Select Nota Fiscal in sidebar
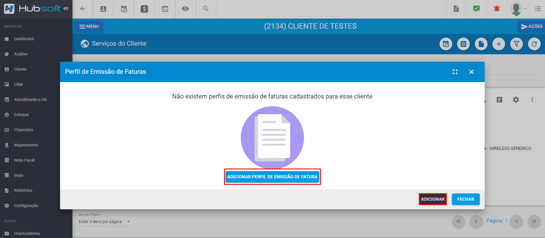Screen dimensions: 545x238 [24, 160]
